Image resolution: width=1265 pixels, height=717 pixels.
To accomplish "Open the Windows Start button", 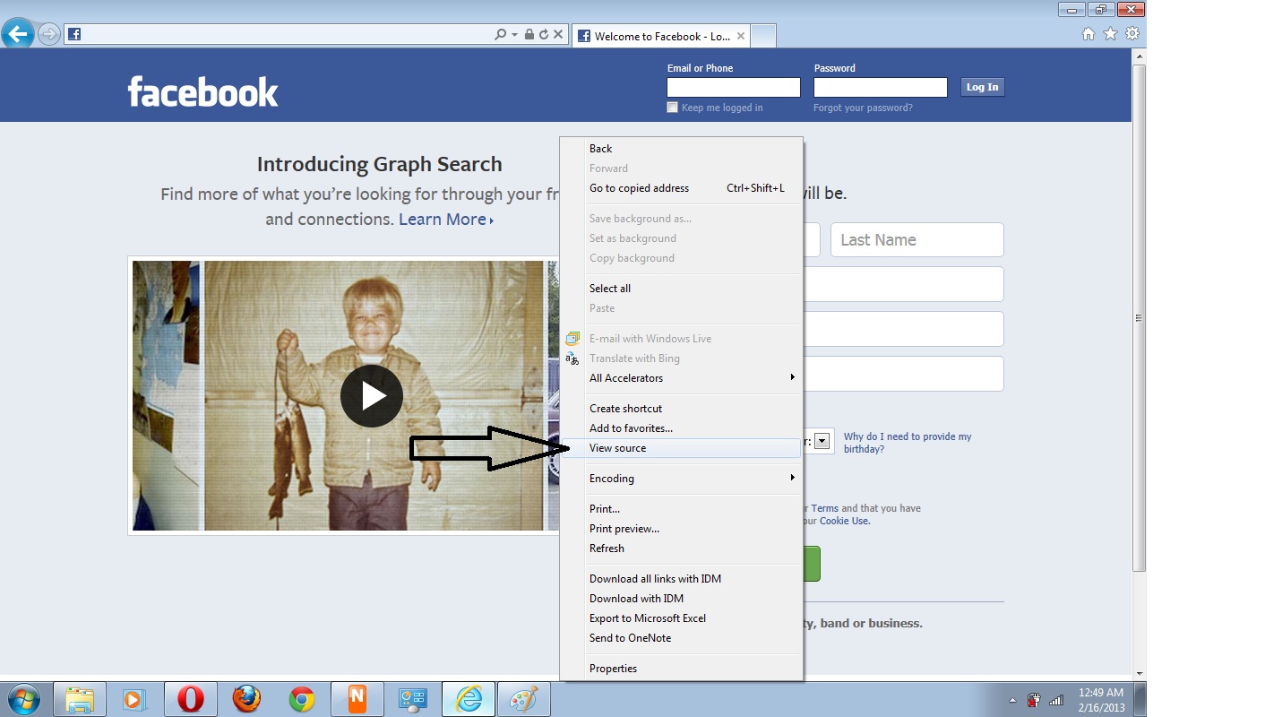I will [22, 699].
